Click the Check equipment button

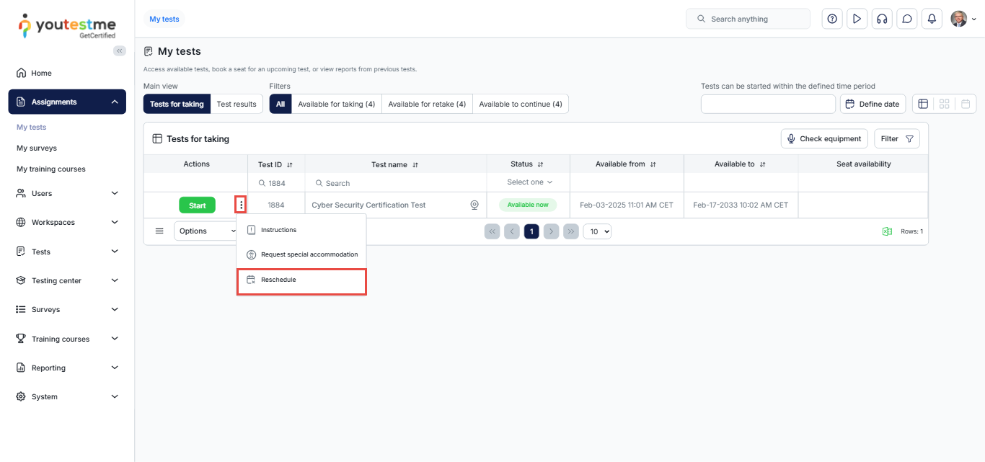click(823, 138)
